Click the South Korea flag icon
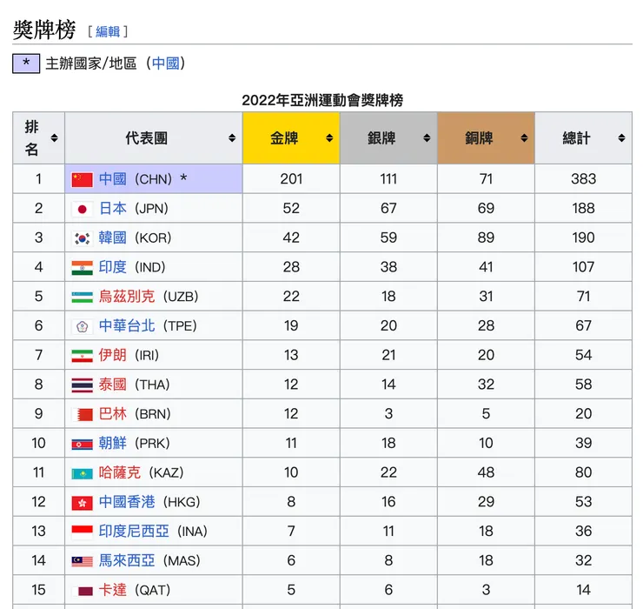 click(x=82, y=238)
